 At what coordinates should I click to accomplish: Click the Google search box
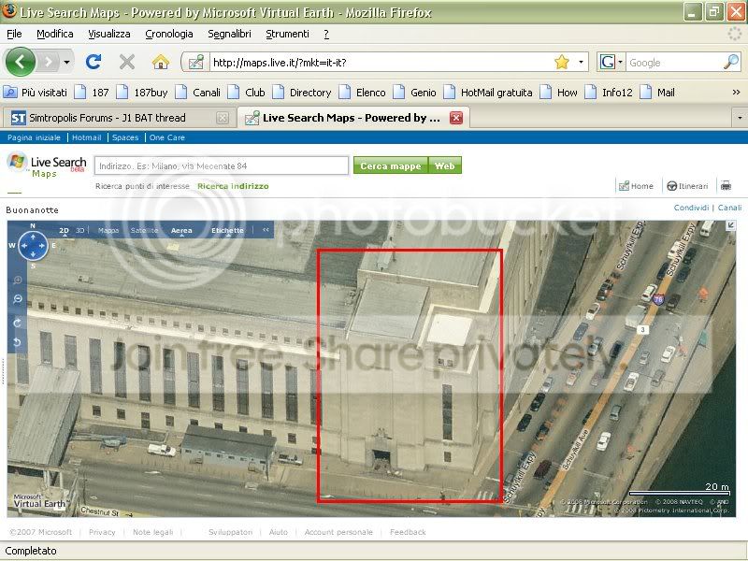click(673, 63)
